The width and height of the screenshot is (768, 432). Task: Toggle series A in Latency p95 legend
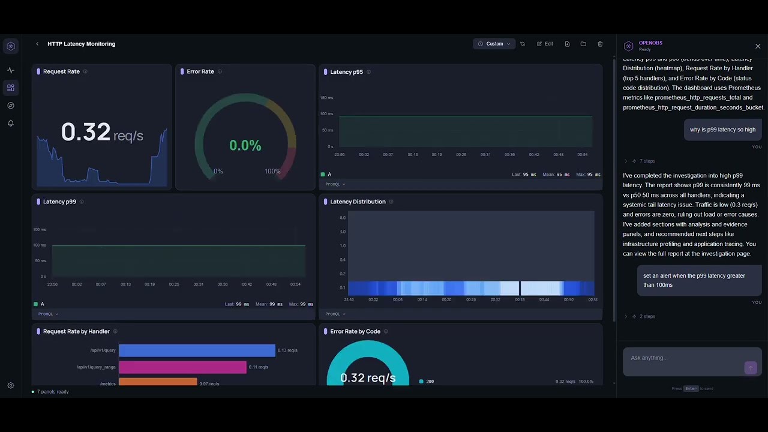[x=326, y=174]
